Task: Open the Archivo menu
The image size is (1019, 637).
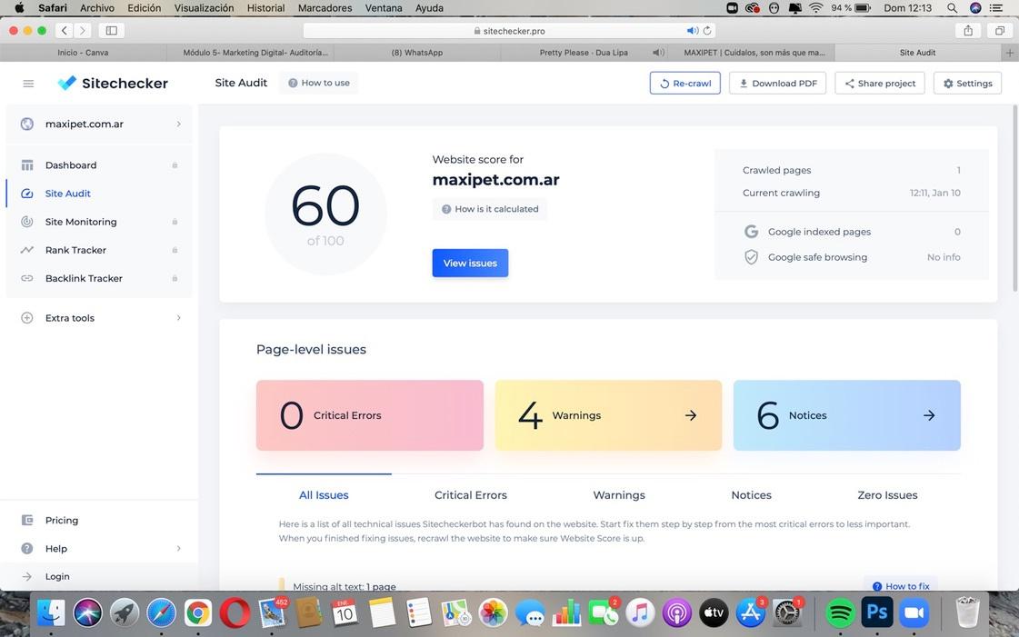Action: [97, 8]
